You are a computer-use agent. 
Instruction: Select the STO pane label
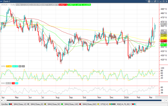(3, 66)
